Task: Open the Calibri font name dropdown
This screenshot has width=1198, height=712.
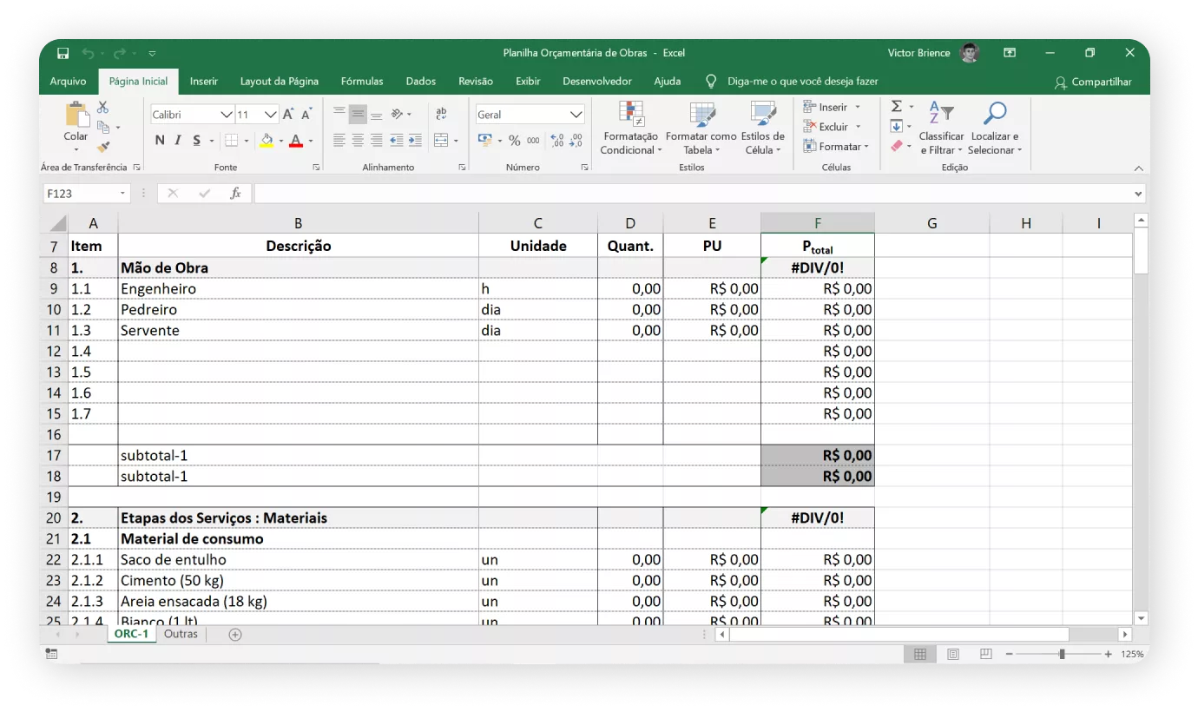Action: 227,115
